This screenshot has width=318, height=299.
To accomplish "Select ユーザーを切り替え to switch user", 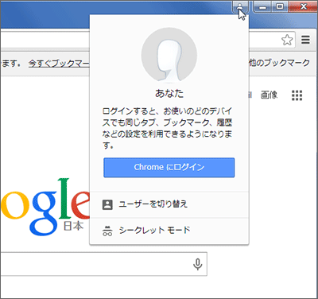I will 169,204.
